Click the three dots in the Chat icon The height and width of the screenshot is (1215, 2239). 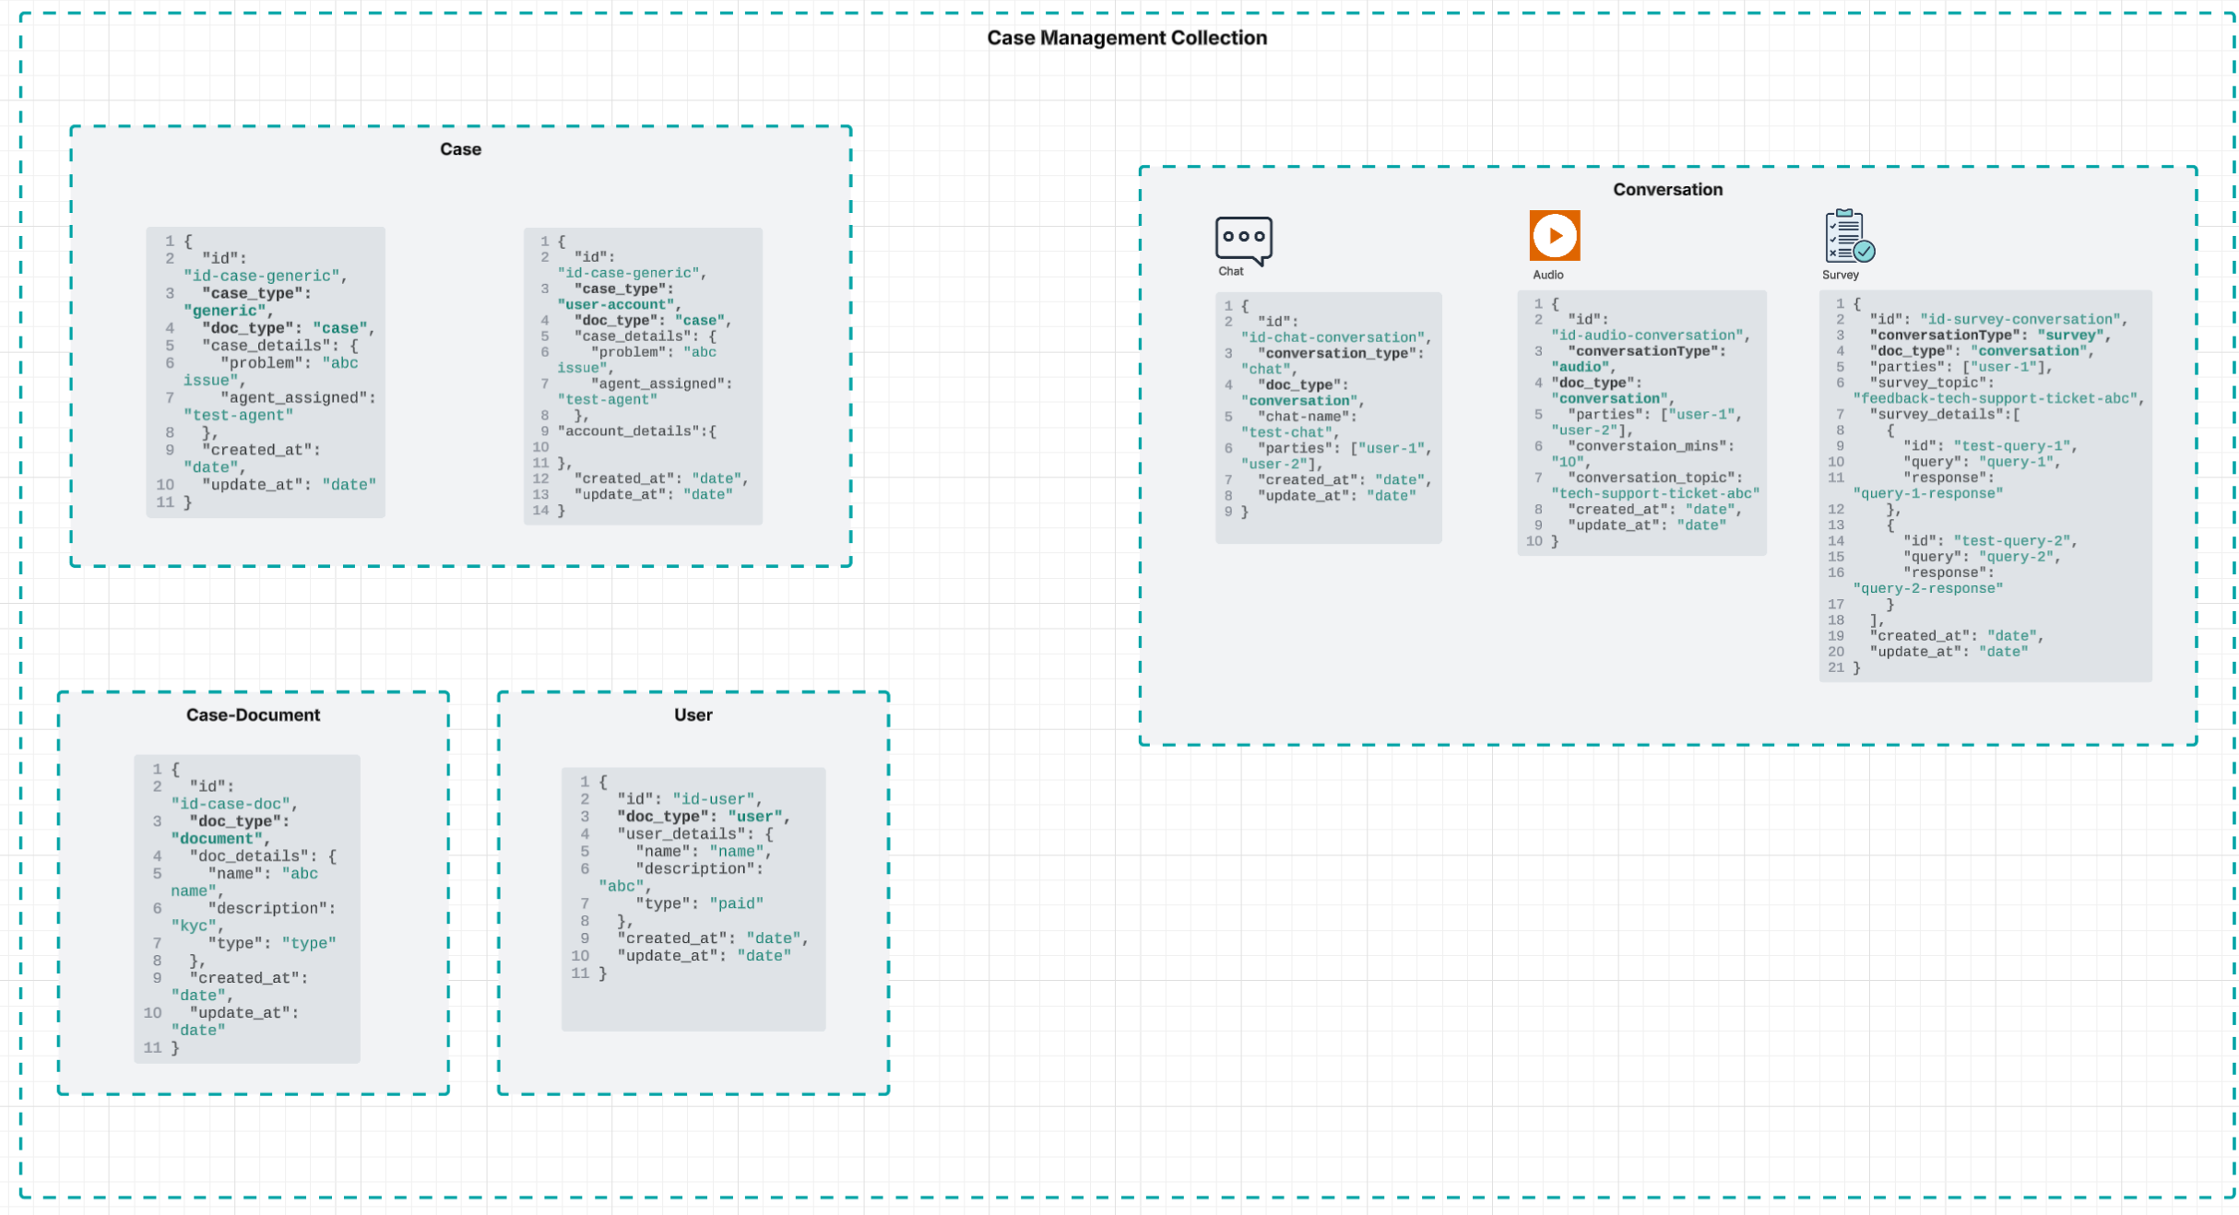(1244, 238)
